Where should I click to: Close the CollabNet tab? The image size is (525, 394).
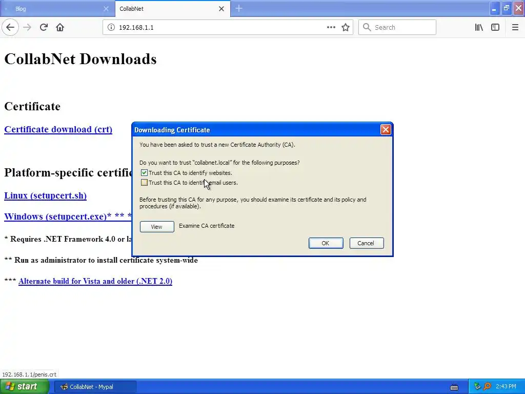coord(221,9)
